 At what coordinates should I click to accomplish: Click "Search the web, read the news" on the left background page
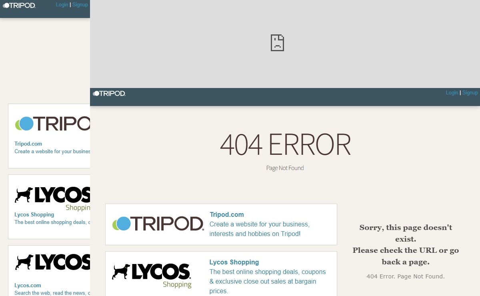point(52,293)
